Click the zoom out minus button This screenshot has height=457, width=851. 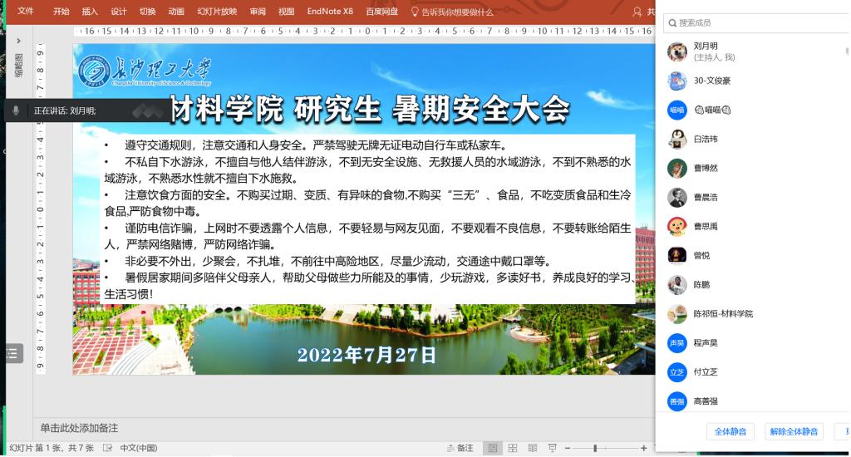[566, 449]
